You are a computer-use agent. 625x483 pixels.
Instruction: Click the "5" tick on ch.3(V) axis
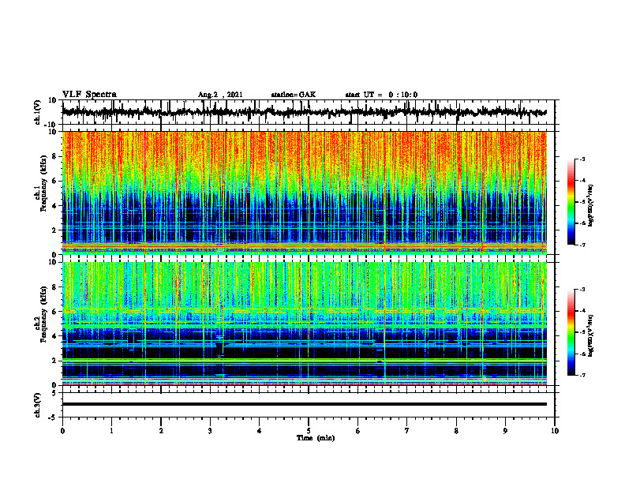[x=54, y=393]
